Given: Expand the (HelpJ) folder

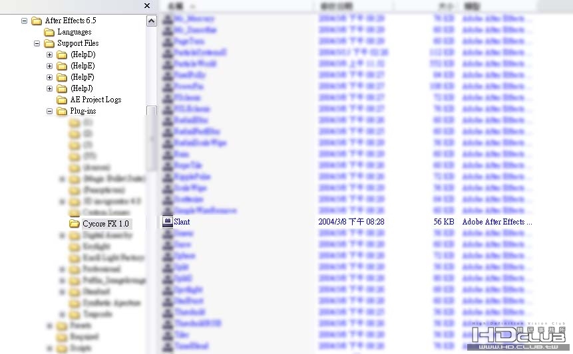Looking at the screenshot, I should 50,88.
